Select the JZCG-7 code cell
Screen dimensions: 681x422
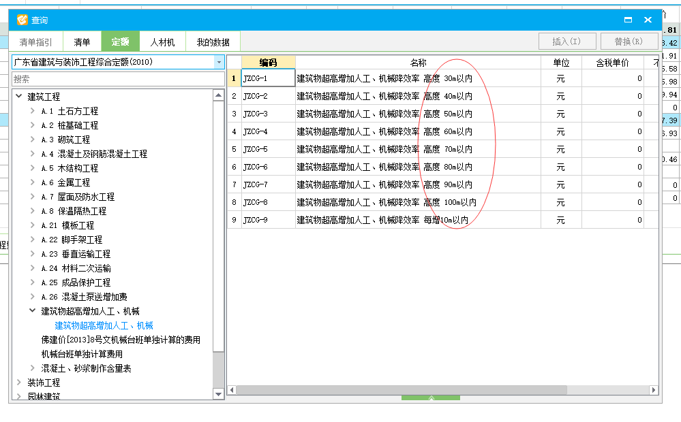(268, 184)
